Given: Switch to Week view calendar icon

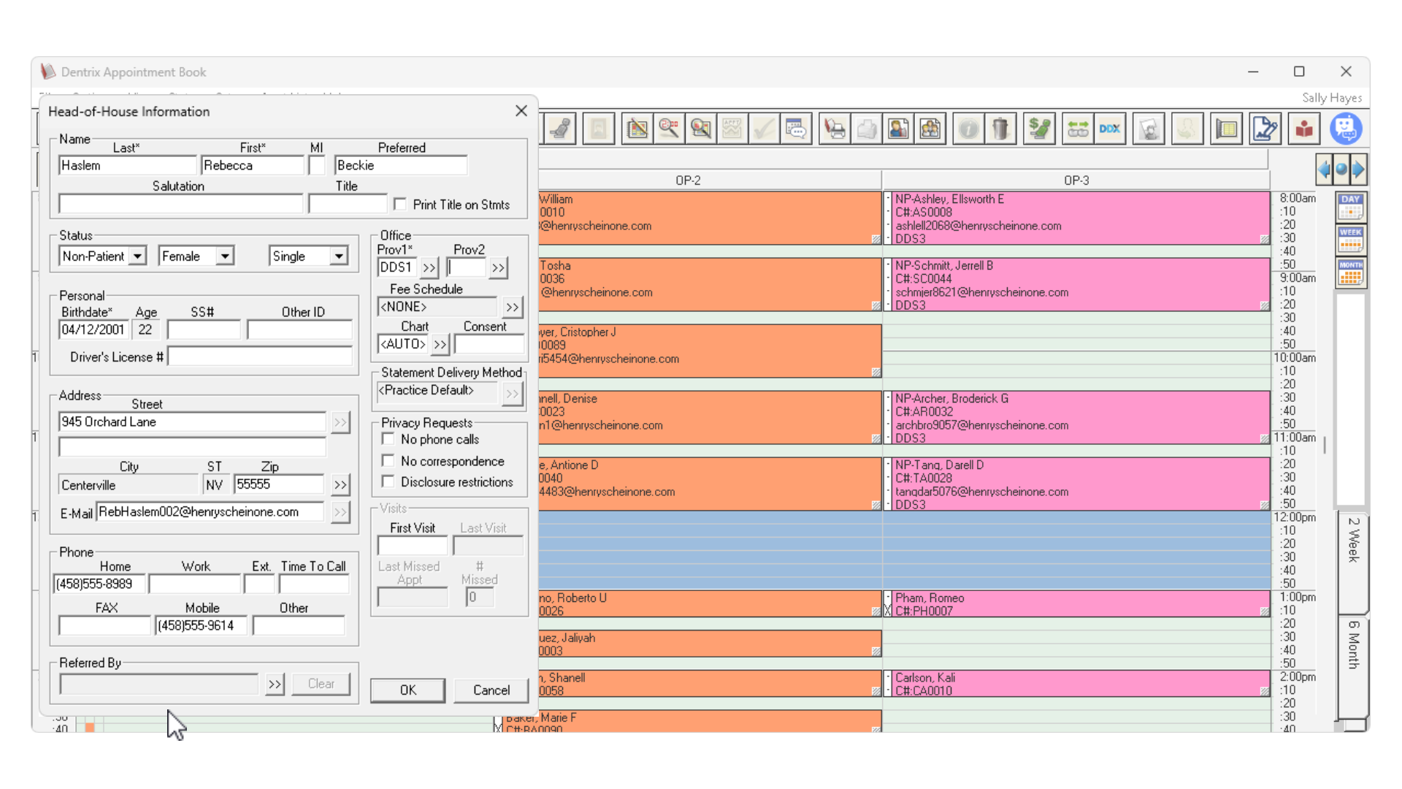Looking at the screenshot, I should (1351, 240).
